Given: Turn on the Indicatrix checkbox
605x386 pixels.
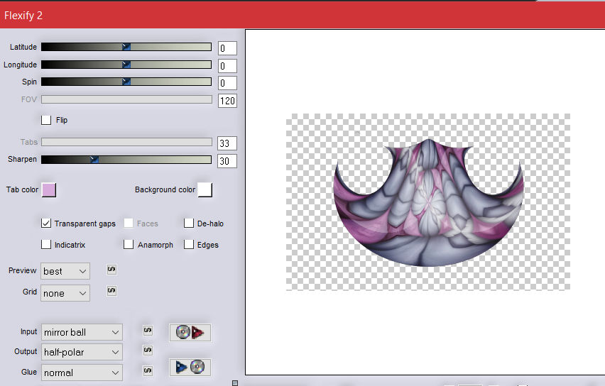Looking at the screenshot, I should click(x=46, y=245).
